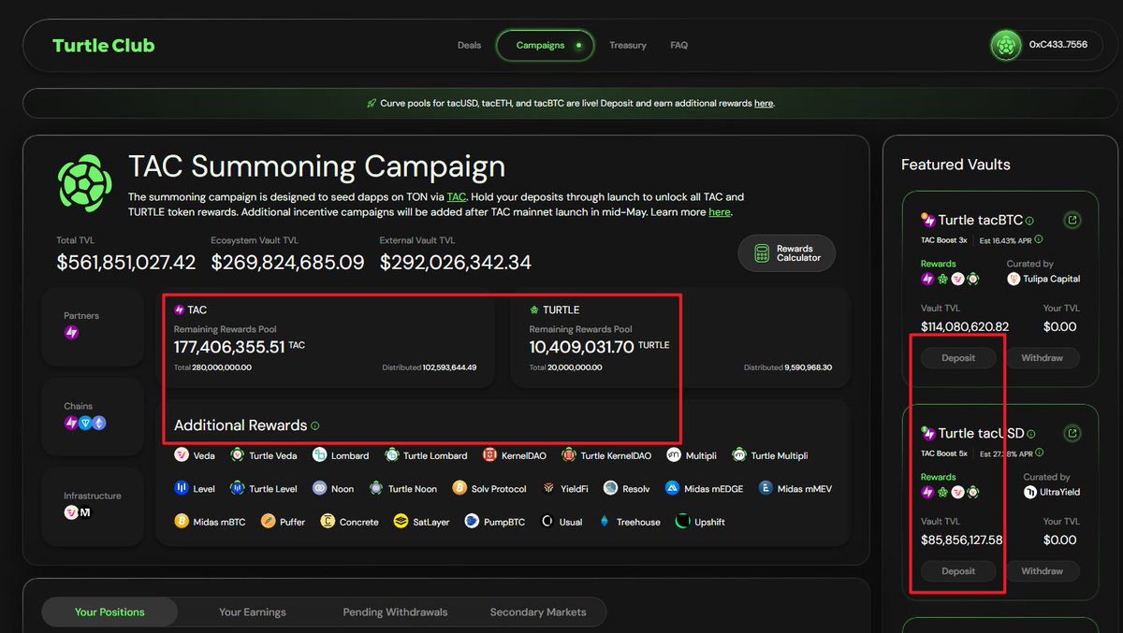The height and width of the screenshot is (633, 1123).
Task: Click the Puffer reward icon
Action: pos(268,522)
